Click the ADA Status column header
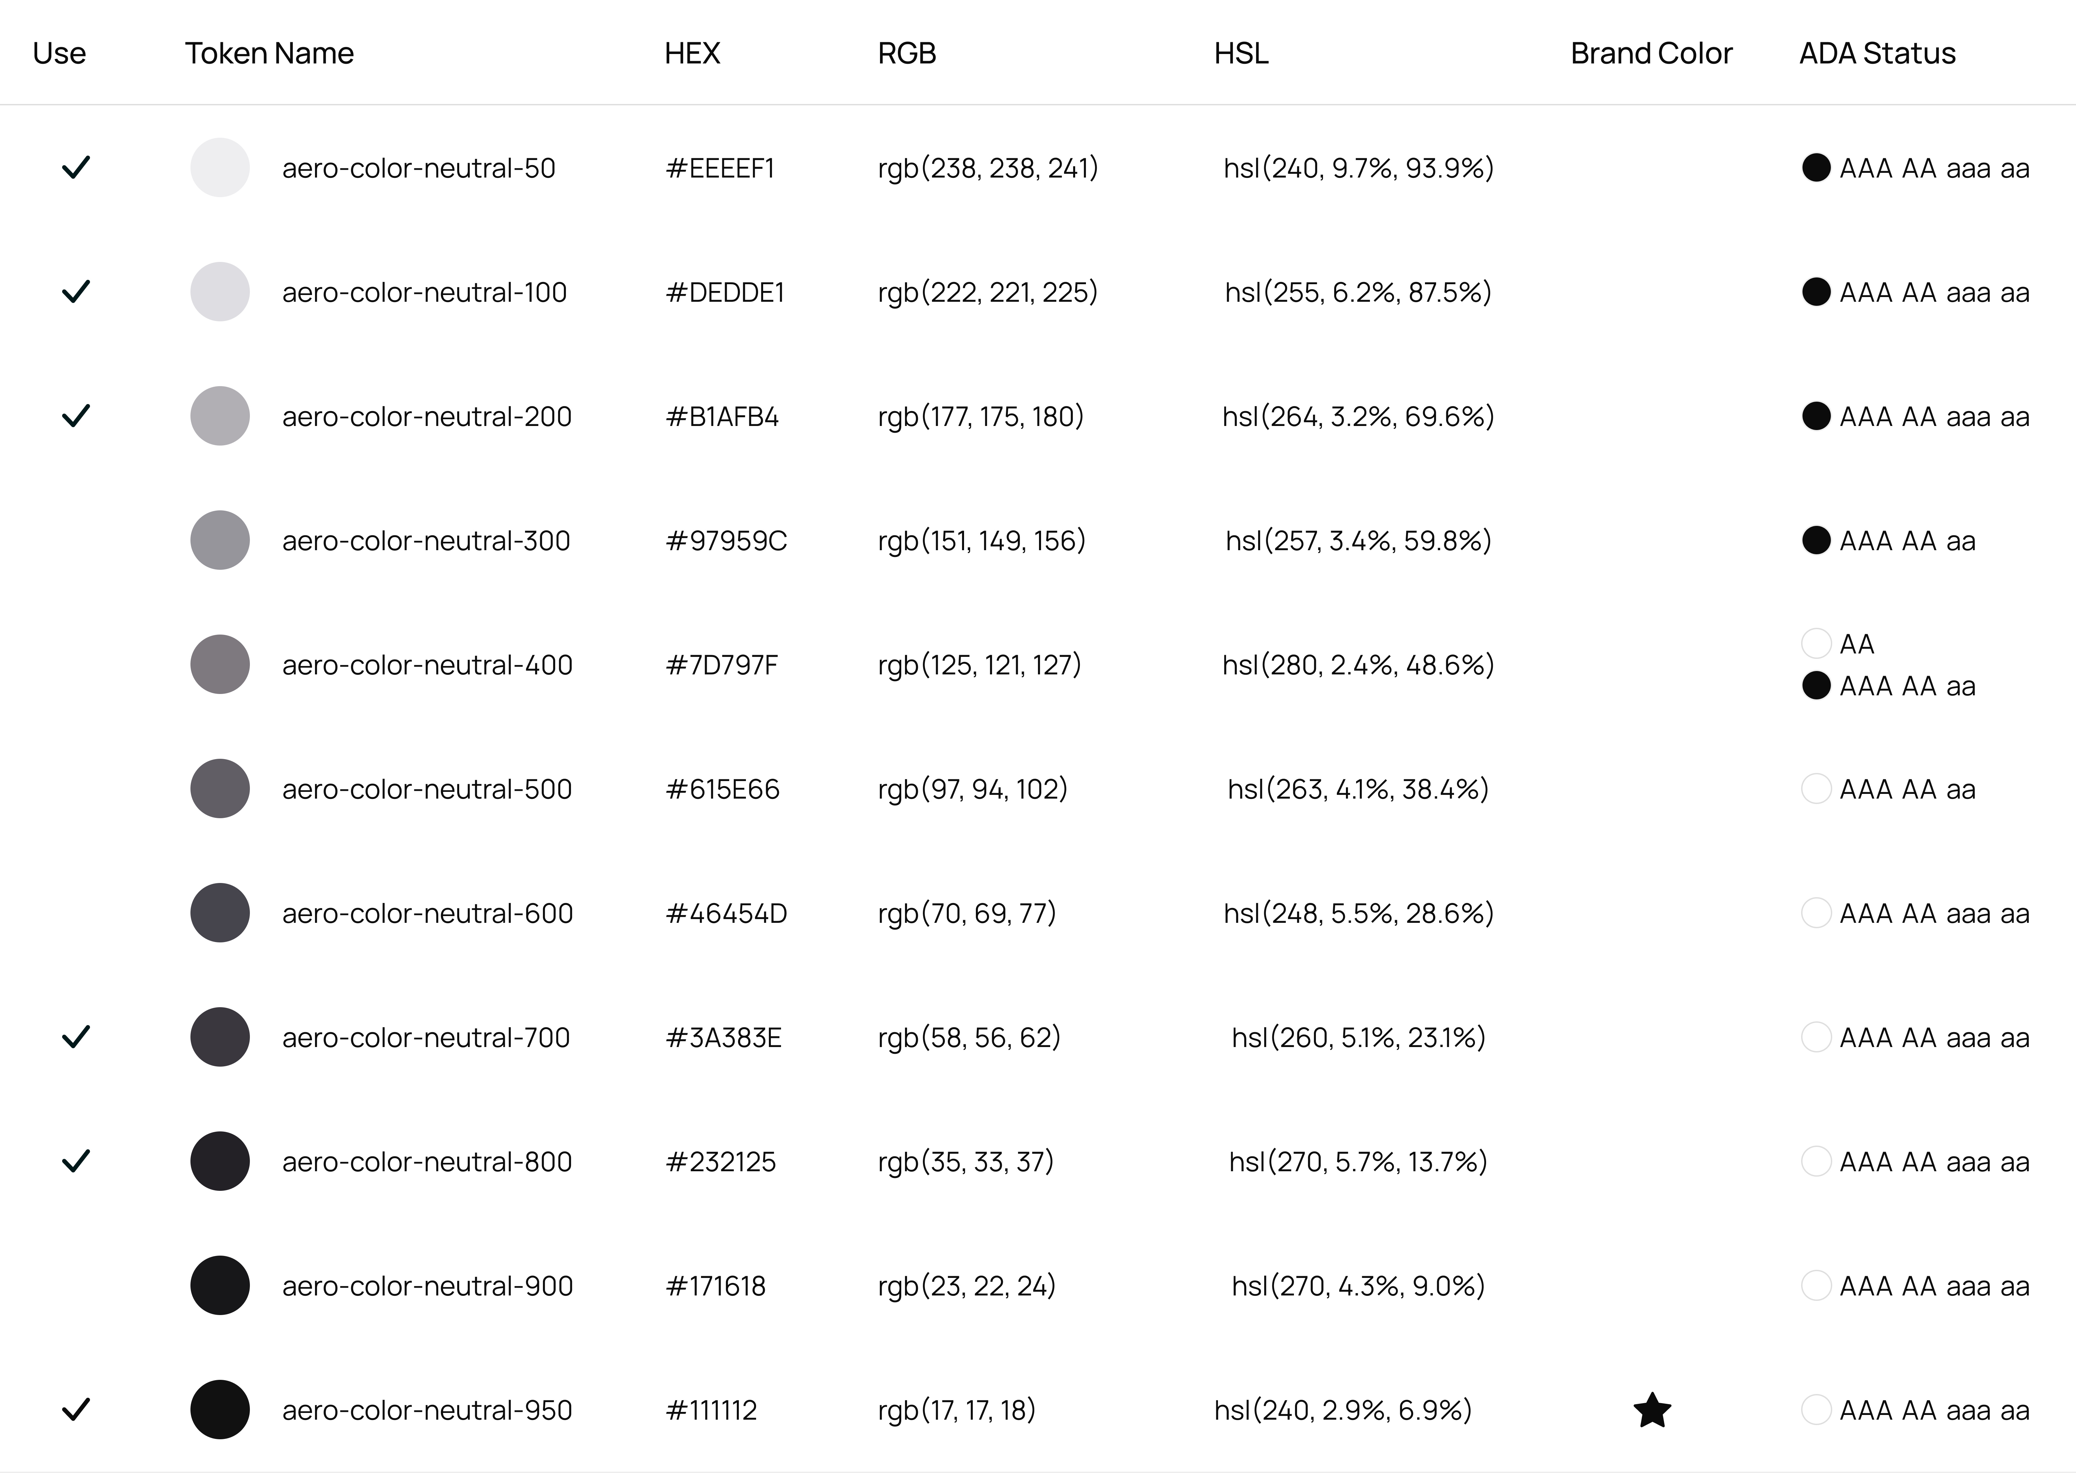2076x1473 pixels. 1877,54
